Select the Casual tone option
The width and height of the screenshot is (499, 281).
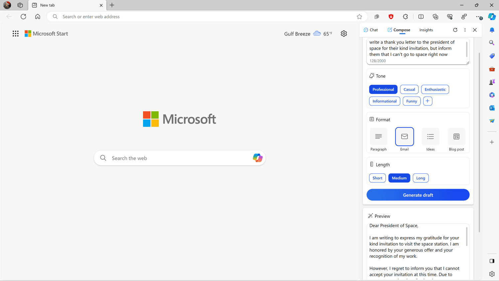409,90
